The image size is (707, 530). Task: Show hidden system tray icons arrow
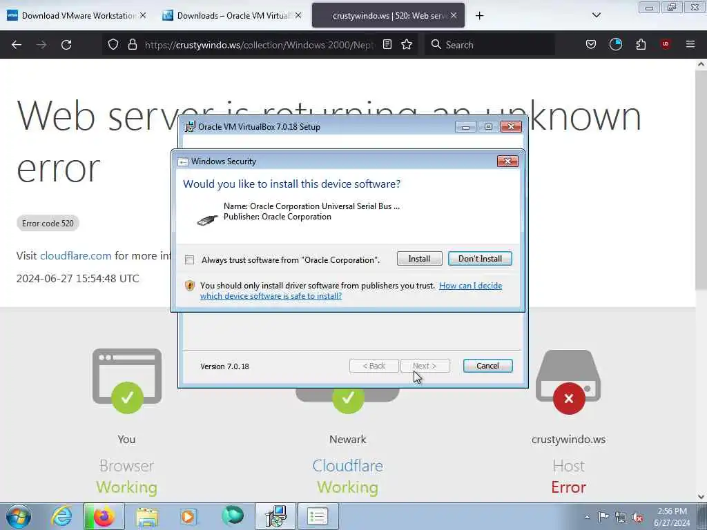coord(587,518)
